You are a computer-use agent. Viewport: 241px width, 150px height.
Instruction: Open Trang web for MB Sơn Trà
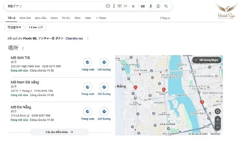(x=88, y=64)
